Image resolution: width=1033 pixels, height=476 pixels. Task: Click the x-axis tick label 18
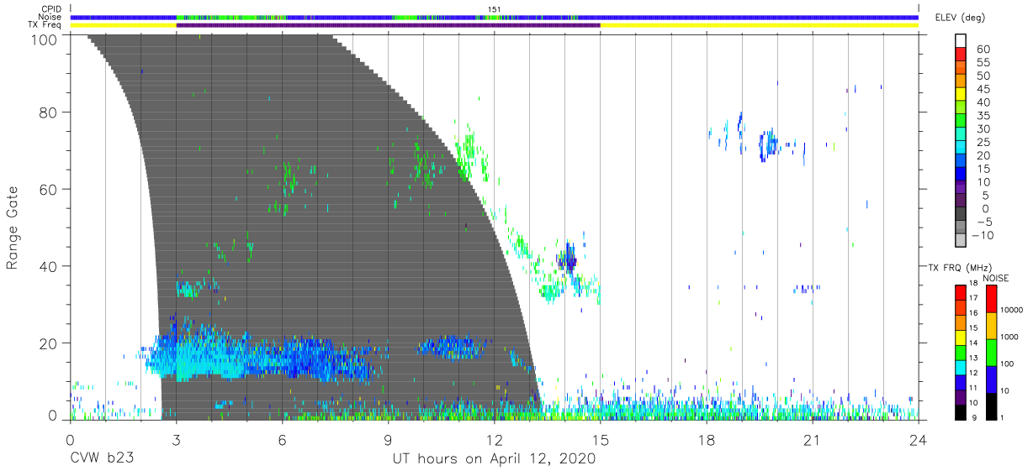(x=707, y=440)
